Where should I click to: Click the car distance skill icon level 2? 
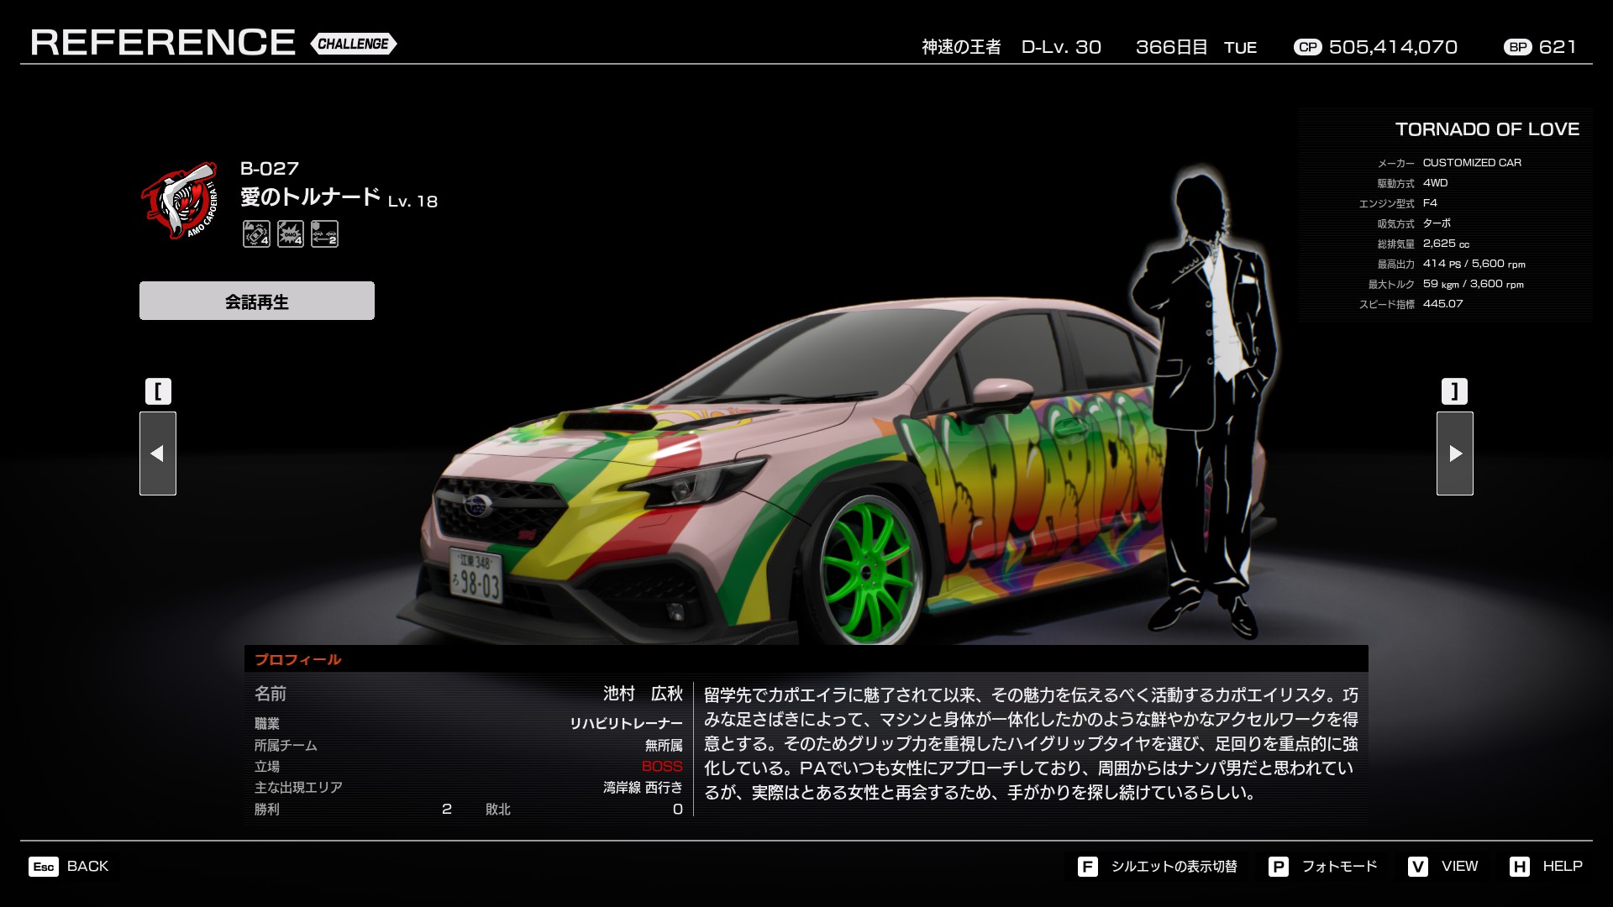click(324, 233)
